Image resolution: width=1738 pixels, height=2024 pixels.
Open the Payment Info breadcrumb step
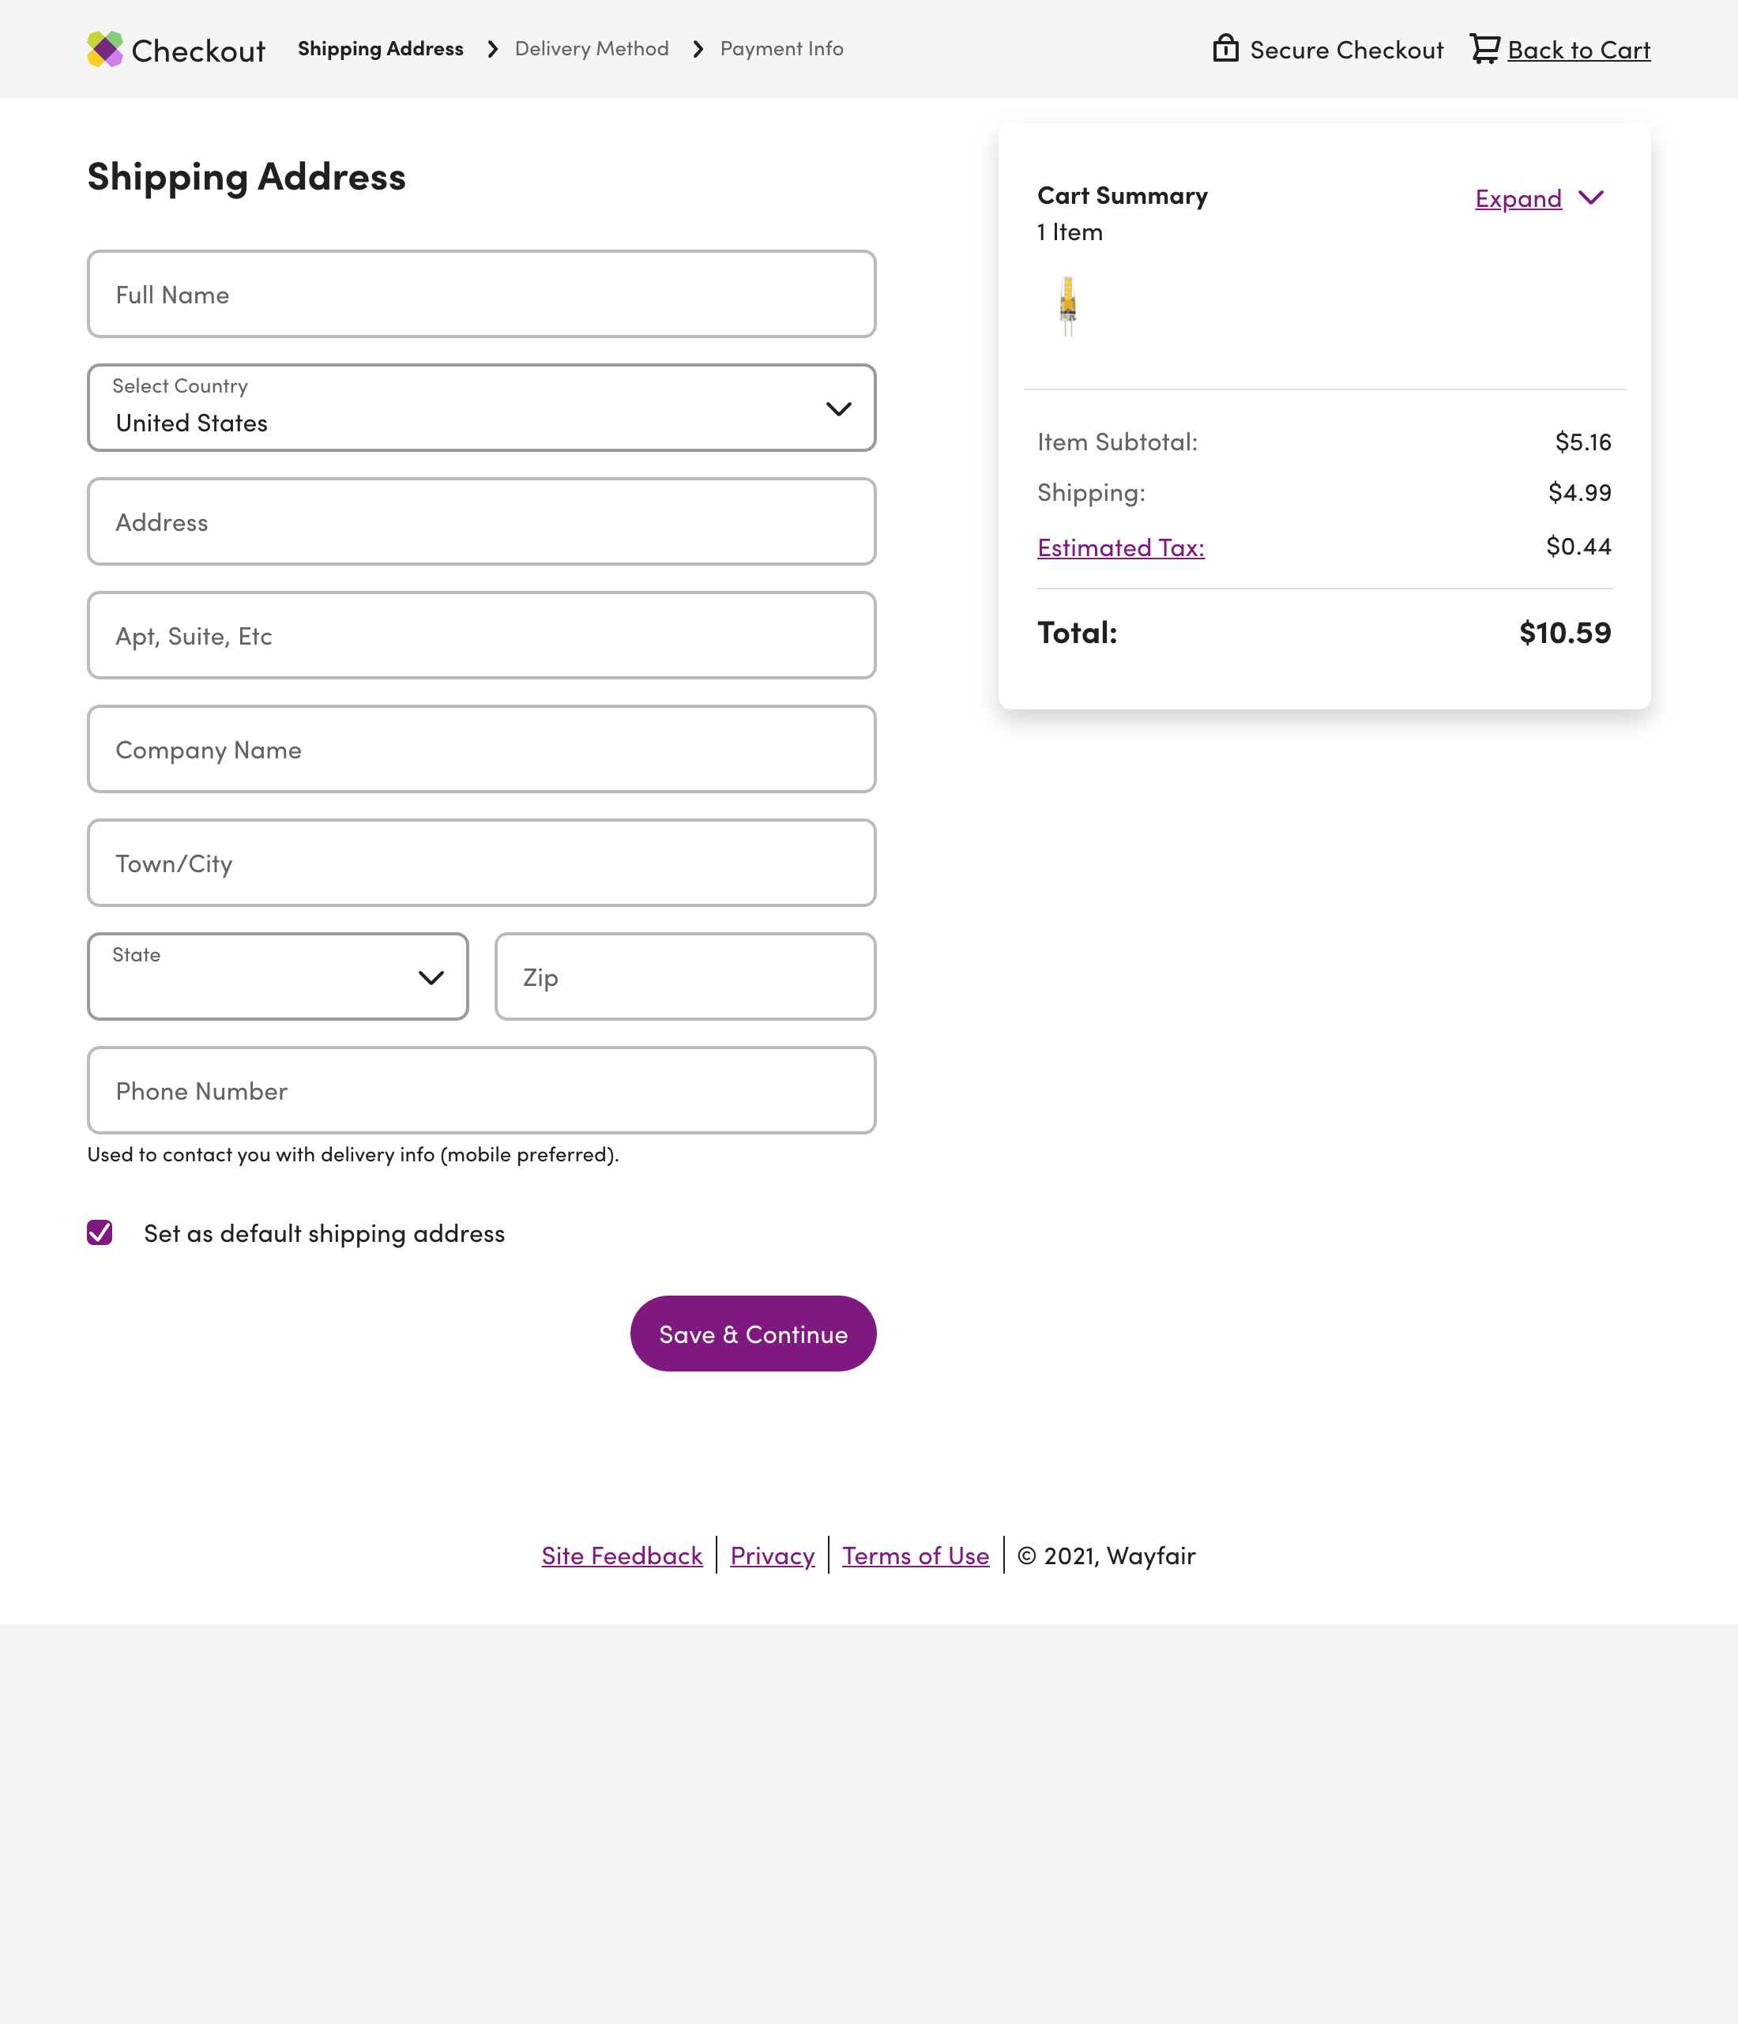pos(781,48)
